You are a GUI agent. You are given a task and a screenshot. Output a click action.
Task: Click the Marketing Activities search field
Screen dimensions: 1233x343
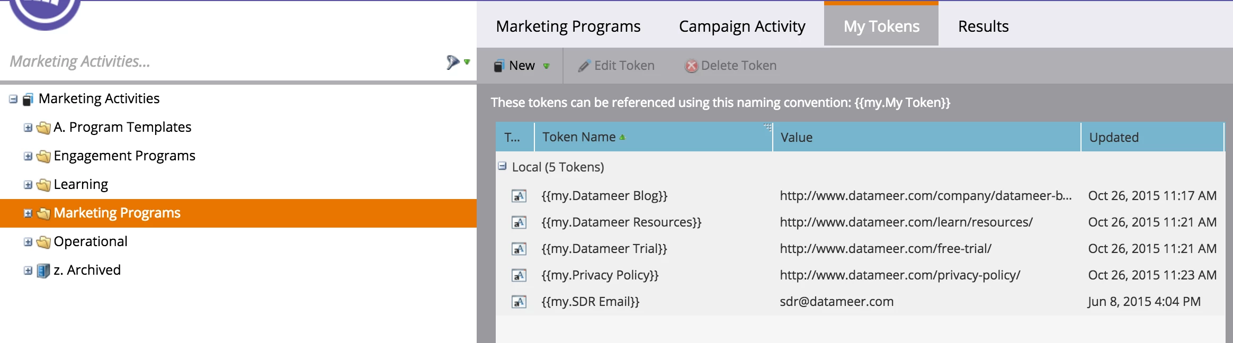pyautogui.click(x=222, y=61)
